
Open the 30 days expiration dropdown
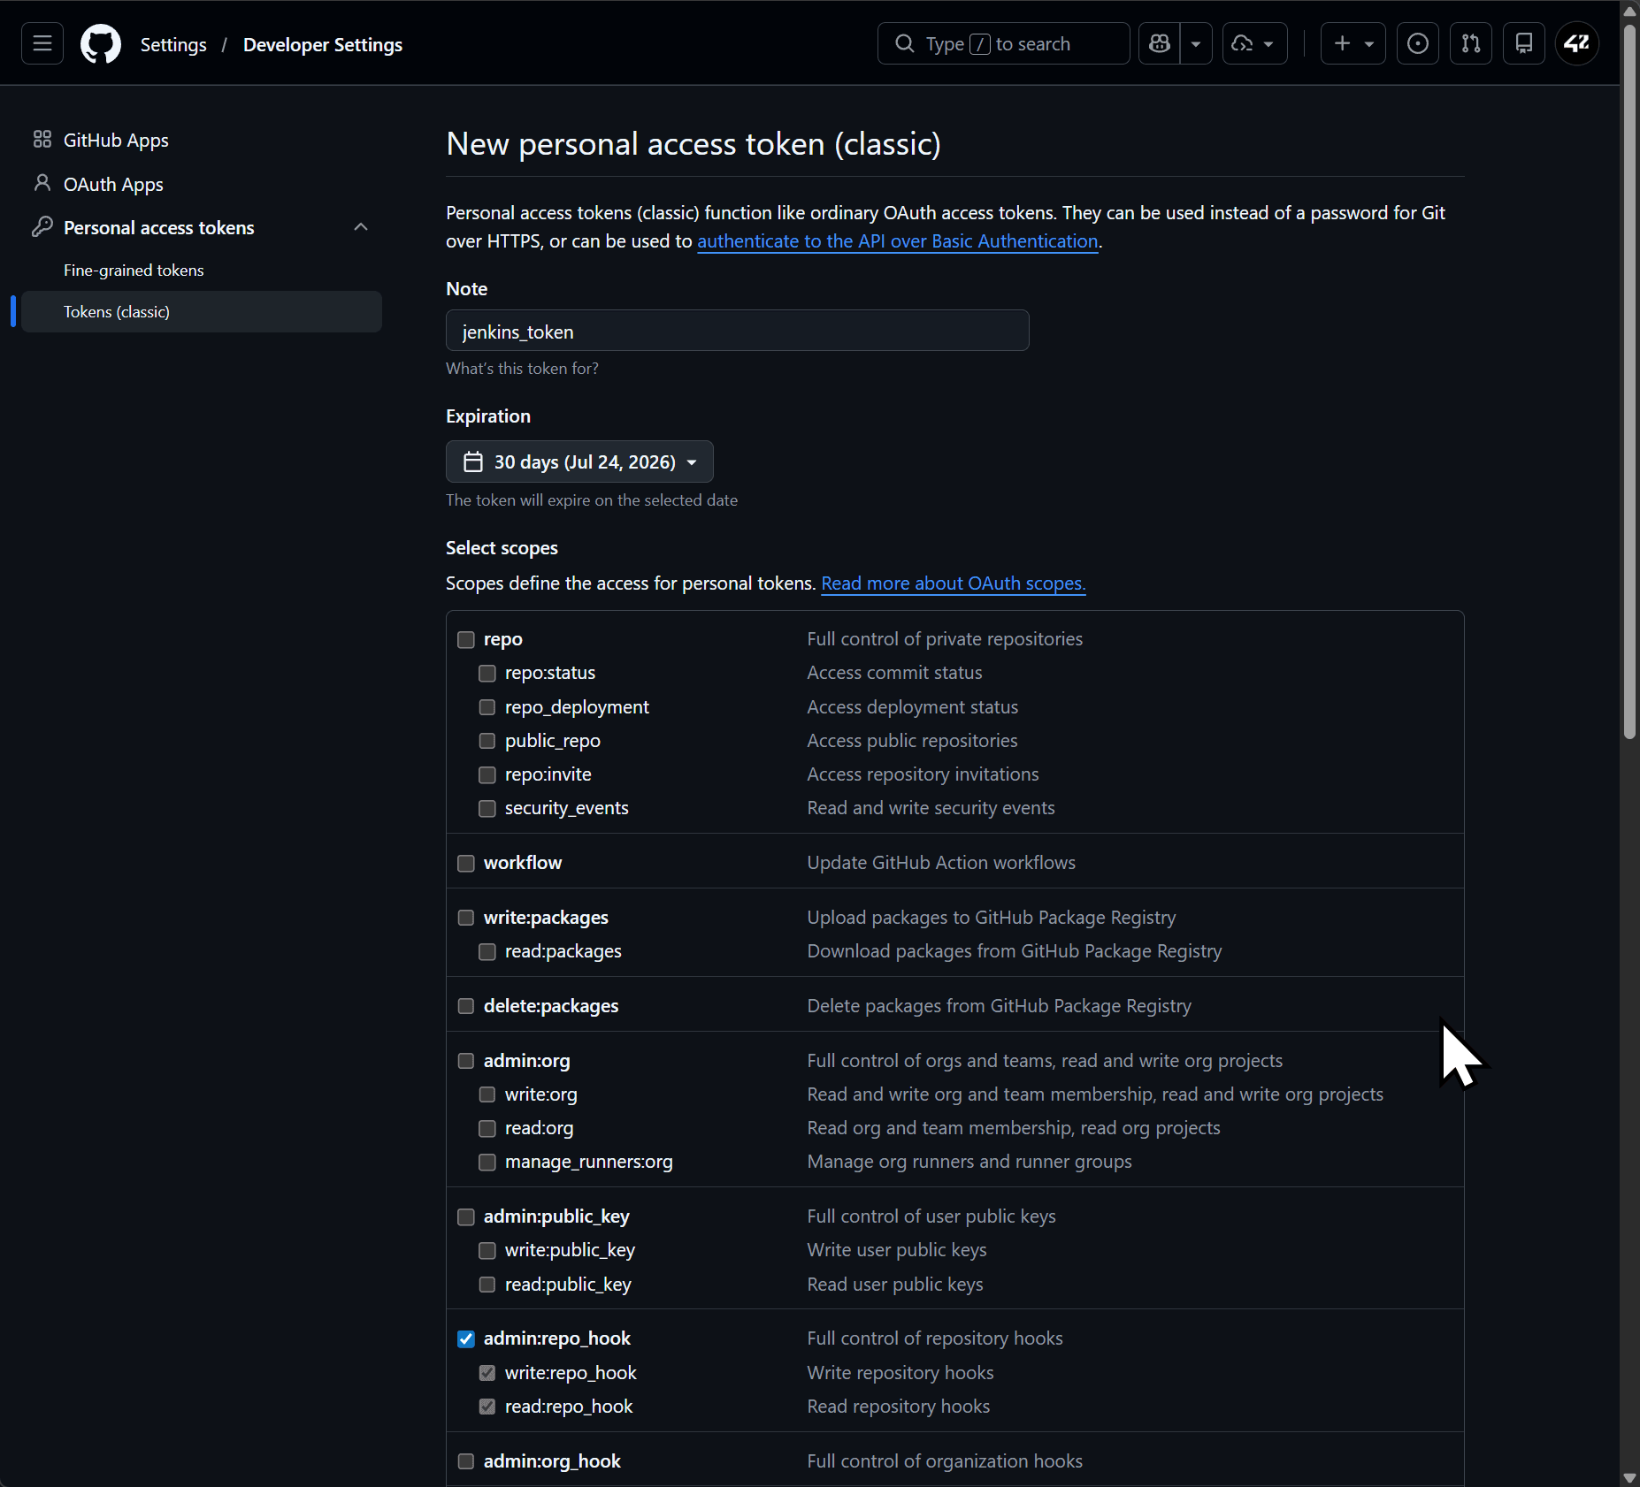(x=579, y=461)
